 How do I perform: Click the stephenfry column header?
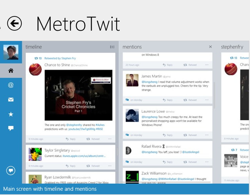pos(232,47)
